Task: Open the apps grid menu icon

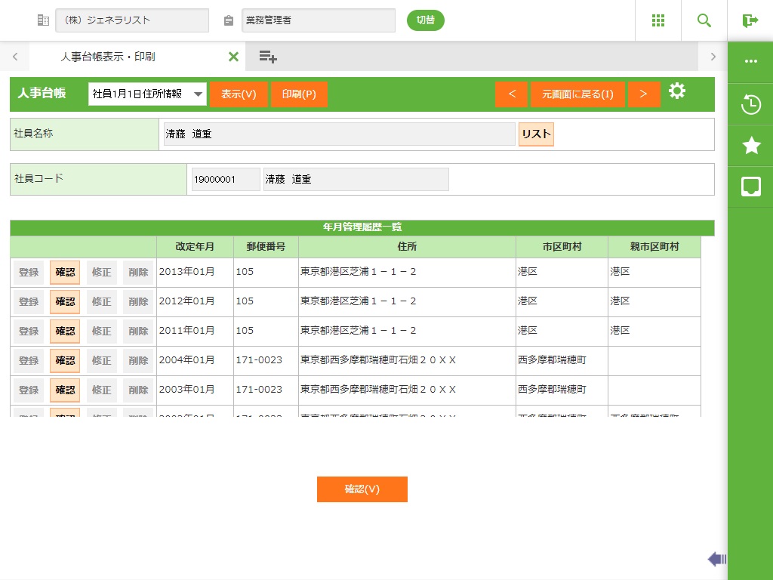Action: 658,20
